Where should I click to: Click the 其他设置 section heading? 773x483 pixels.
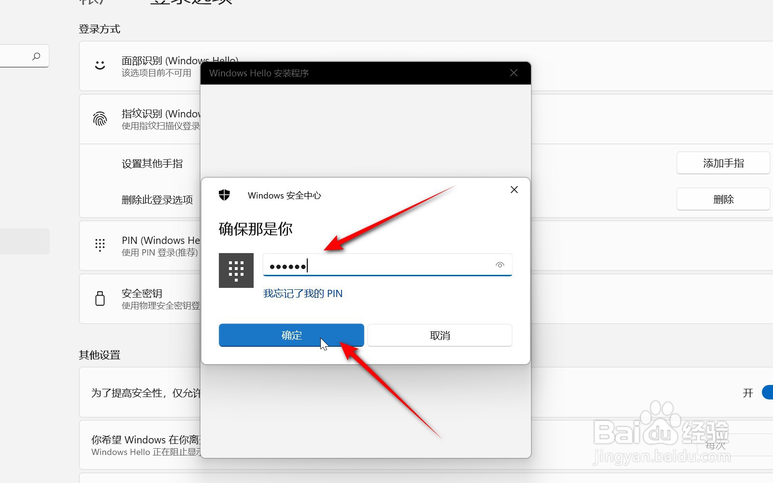(100, 355)
